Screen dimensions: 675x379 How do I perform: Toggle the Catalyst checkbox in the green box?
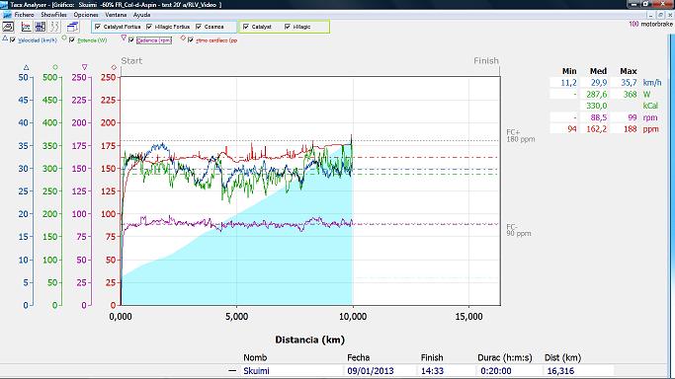[246, 27]
